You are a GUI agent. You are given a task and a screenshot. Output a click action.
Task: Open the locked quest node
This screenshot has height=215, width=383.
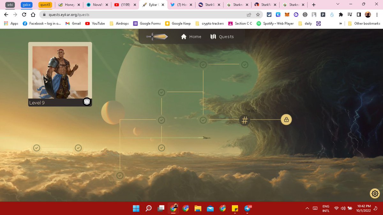point(286,120)
